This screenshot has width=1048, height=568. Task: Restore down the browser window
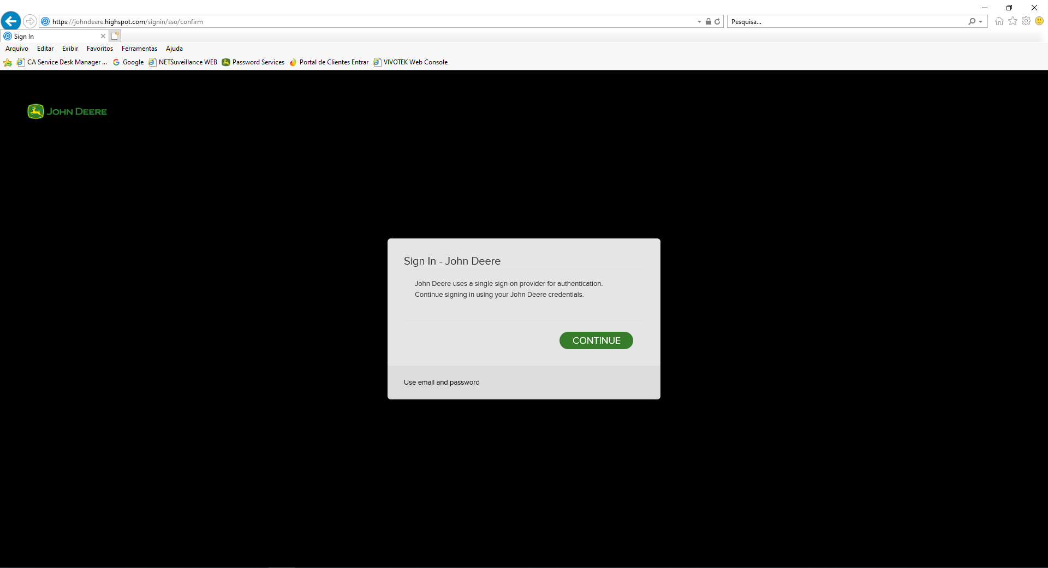[1009, 8]
